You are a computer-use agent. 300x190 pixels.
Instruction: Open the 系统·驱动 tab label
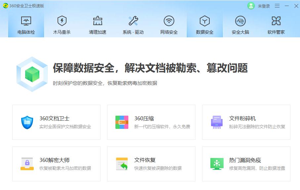(133, 32)
